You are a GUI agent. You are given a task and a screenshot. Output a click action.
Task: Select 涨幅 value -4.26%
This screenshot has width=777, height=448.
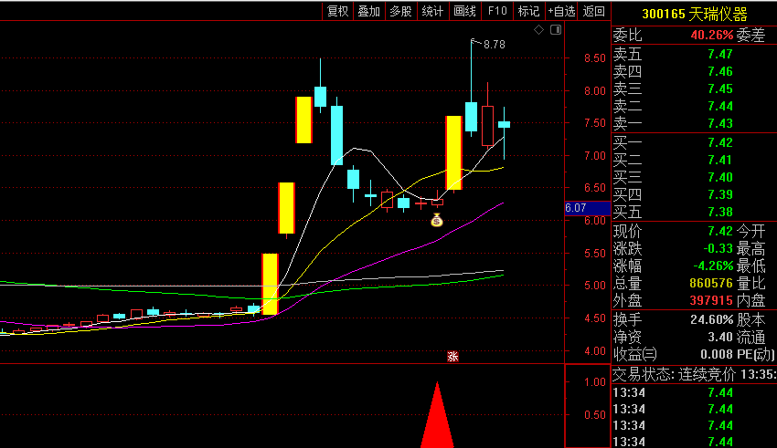pyautogui.click(x=713, y=266)
